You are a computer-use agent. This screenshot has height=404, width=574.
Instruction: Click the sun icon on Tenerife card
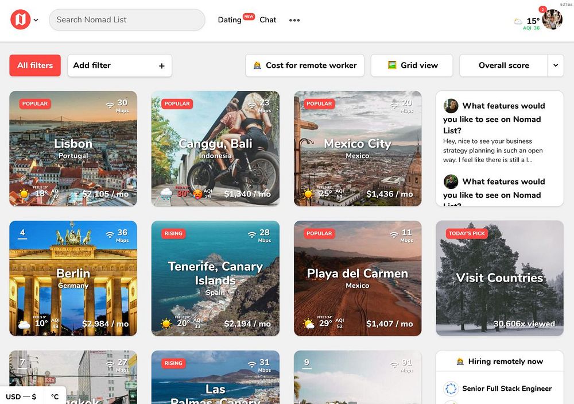pos(166,324)
